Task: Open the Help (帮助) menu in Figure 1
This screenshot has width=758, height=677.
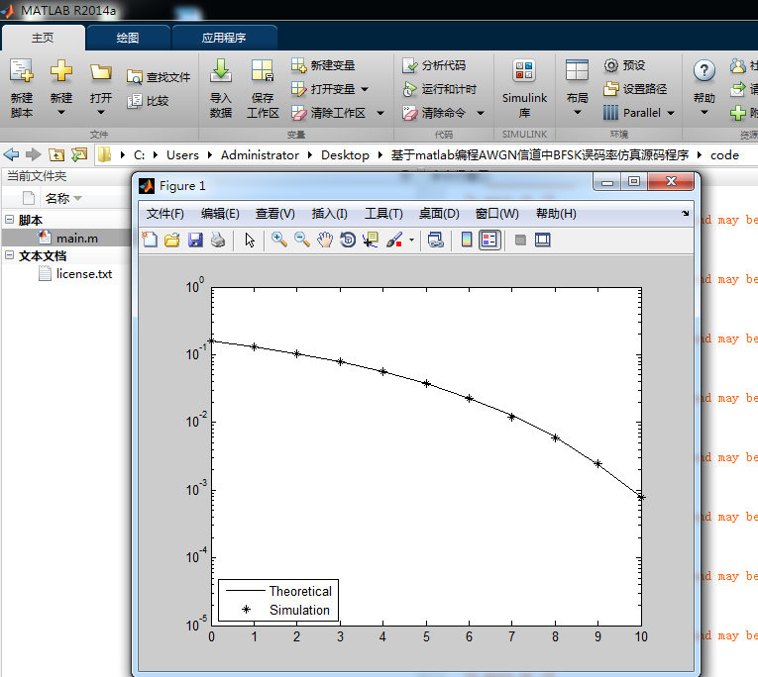Action: [x=556, y=214]
